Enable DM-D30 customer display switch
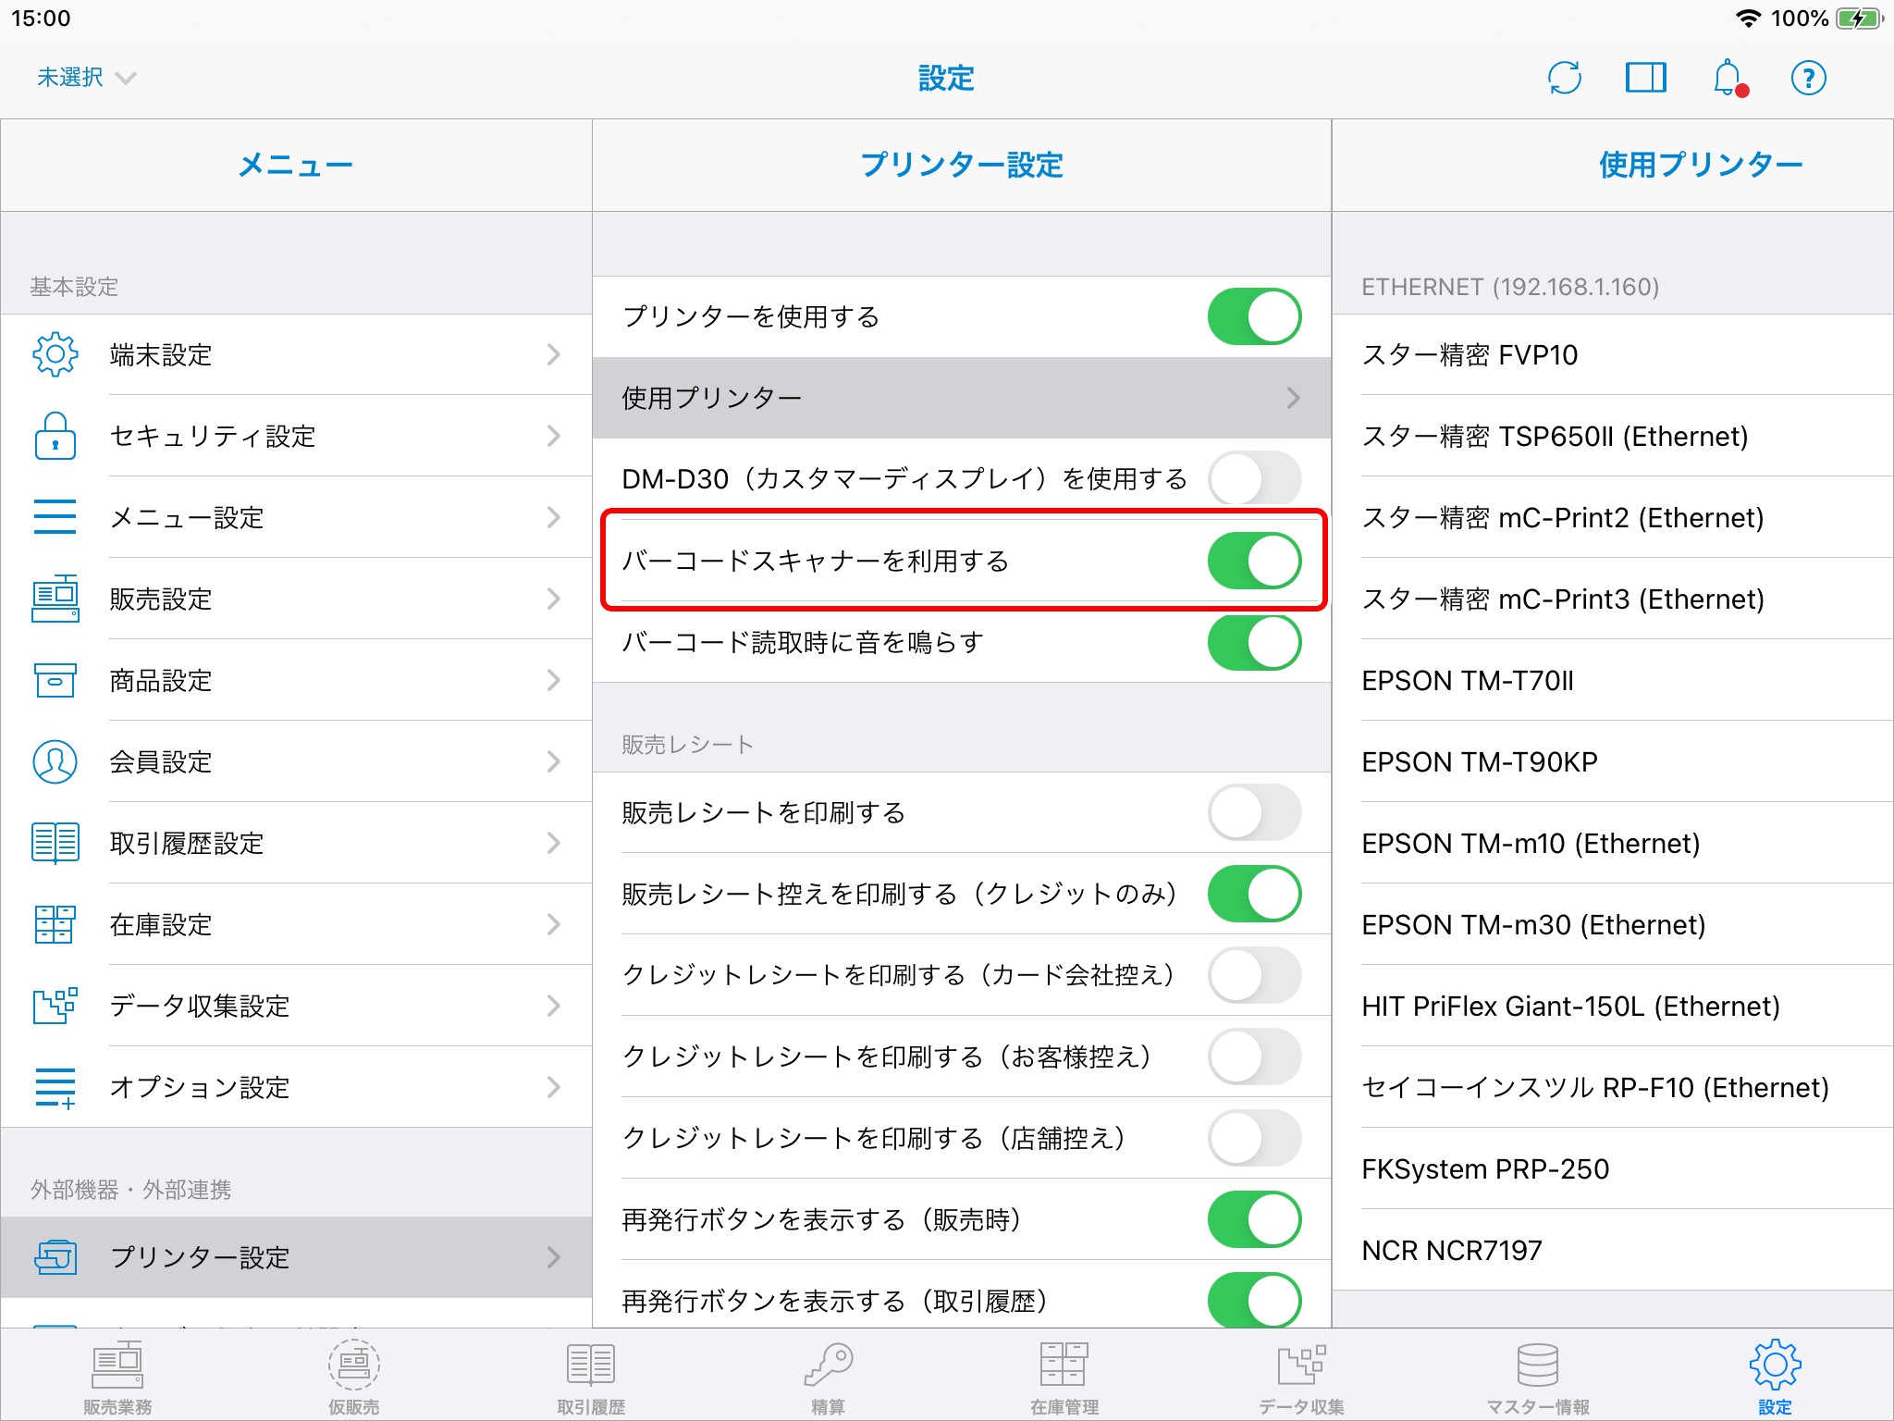 click(1254, 479)
